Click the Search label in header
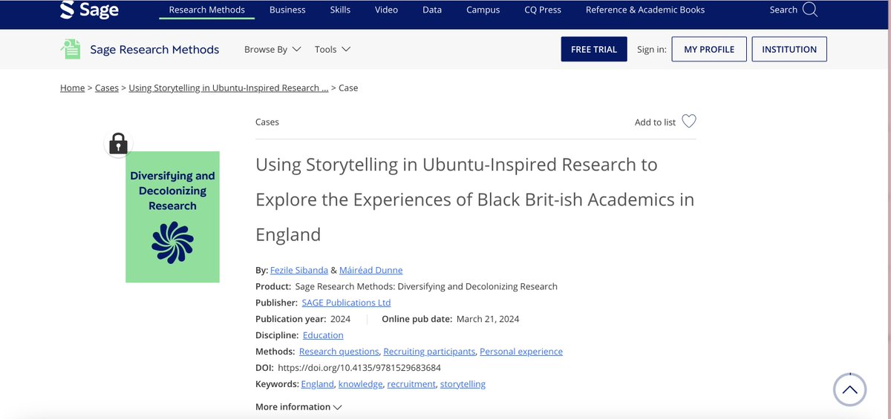891x419 pixels. pyautogui.click(x=783, y=10)
